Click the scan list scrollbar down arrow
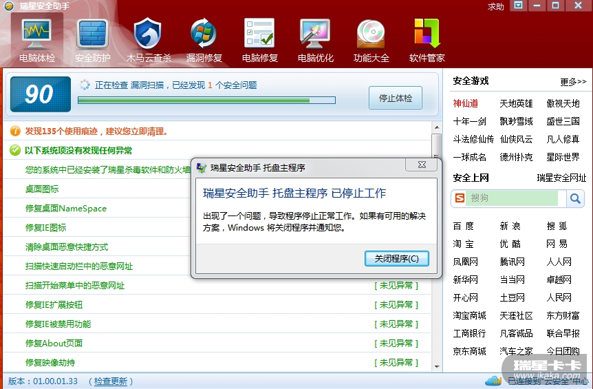The image size is (593, 389). point(437,366)
